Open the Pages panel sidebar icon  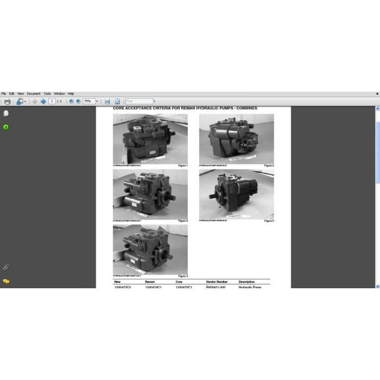point(6,113)
